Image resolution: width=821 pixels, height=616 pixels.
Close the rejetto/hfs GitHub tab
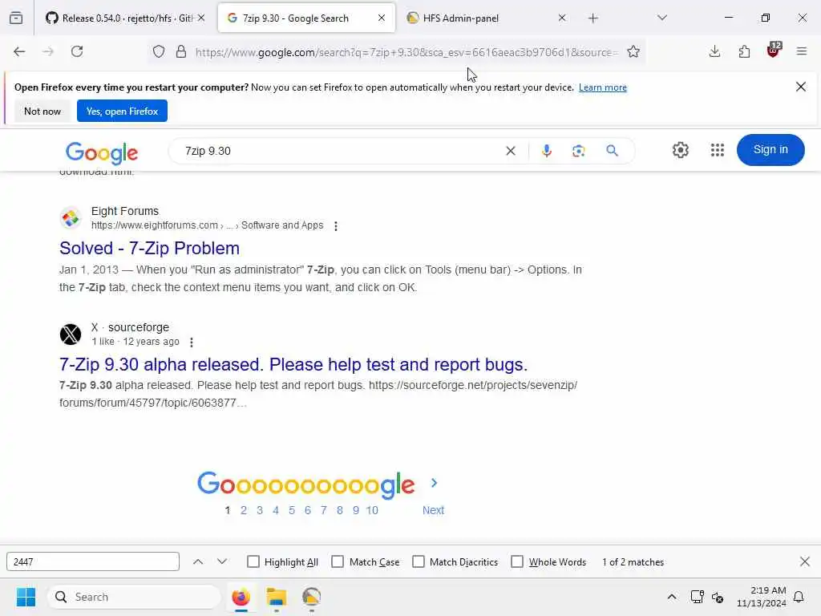(201, 18)
